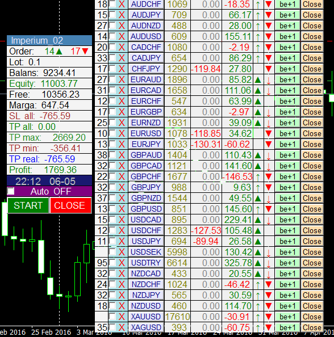Click EURJPY value -130.31
This screenshot has height=337, width=334.
(206, 145)
